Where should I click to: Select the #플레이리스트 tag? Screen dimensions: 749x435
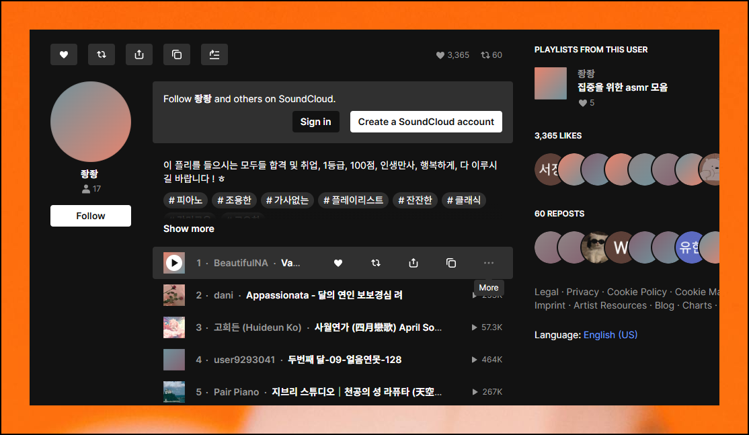[x=353, y=200]
